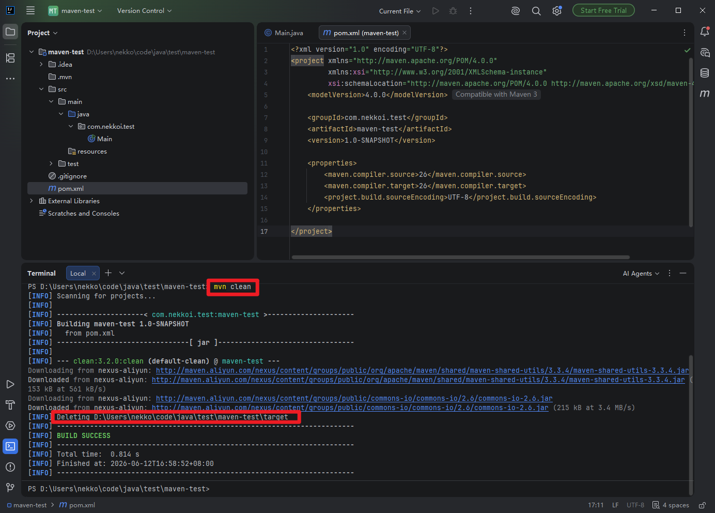Close the pom.xml editor tab
This screenshot has width=715, height=513.
(405, 33)
